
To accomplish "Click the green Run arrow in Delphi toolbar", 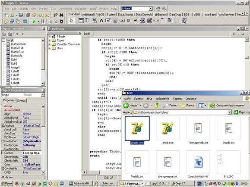I will point(34,21).
